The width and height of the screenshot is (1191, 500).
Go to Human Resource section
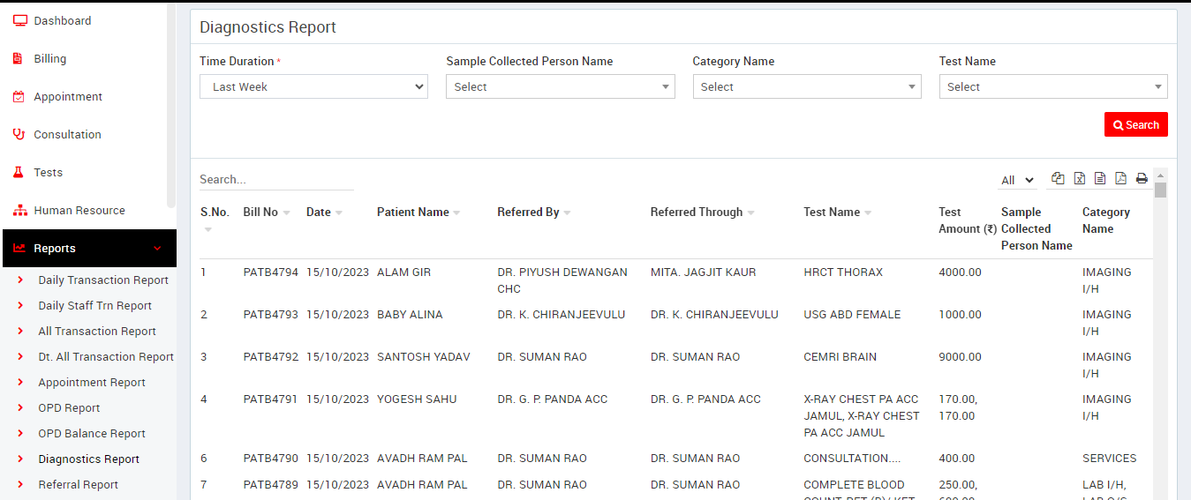pyautogui.click(x=79, y=211)
